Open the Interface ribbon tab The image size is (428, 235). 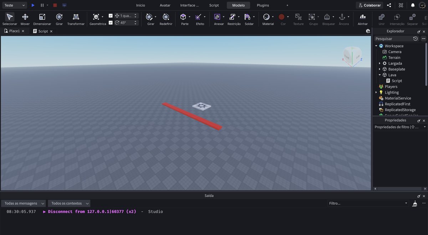pyautogui.click(x=189, y=5)
